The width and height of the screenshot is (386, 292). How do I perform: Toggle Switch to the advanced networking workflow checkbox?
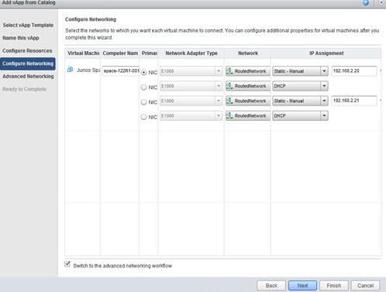pyautogui.click(x=67, y=264)
